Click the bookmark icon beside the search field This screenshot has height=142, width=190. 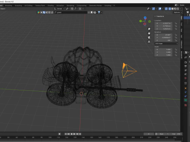pos(91,12)
